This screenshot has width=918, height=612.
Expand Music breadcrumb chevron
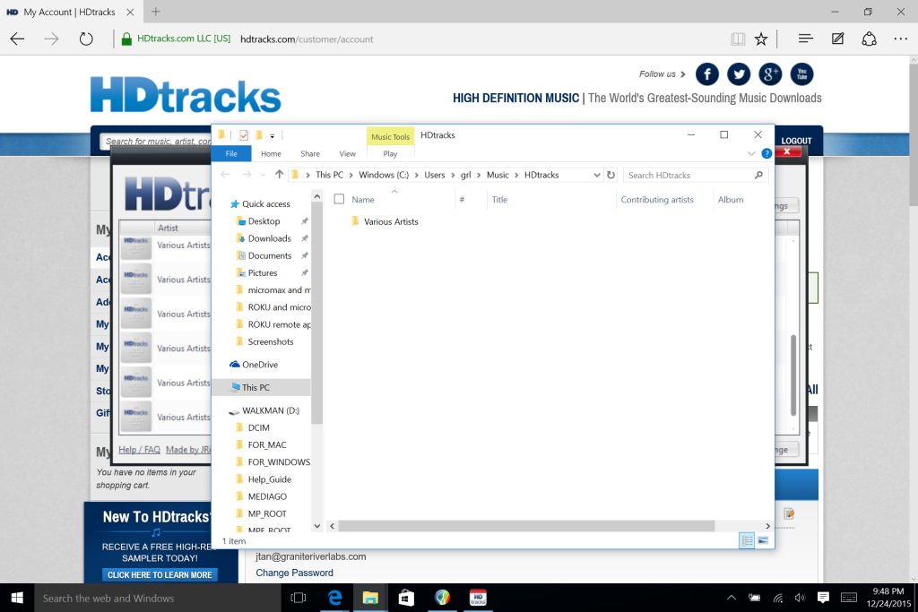(516, 175)
